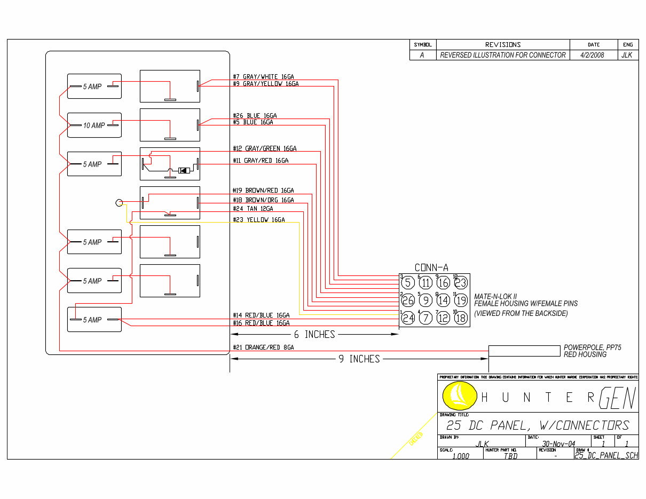646x499 pixels.
Task: Select the '#9 GRAY/YELLOW 16GA' wire label
Action: [x=265, y=84]
